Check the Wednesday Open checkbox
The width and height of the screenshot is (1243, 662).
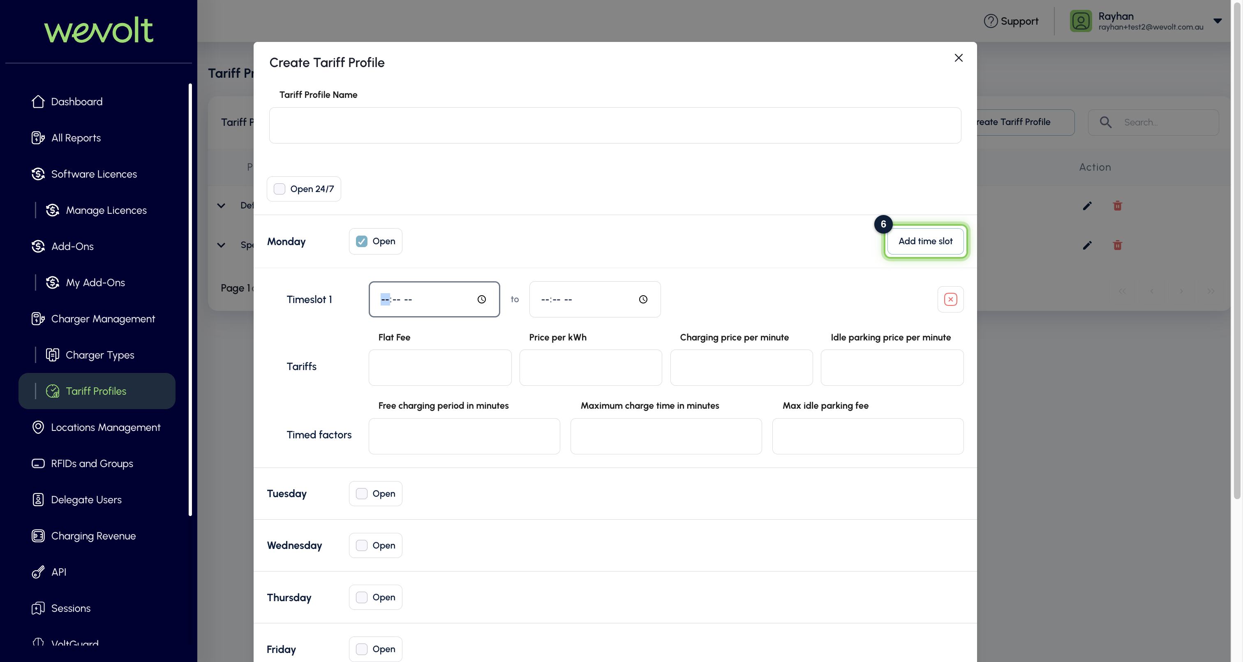361,545
